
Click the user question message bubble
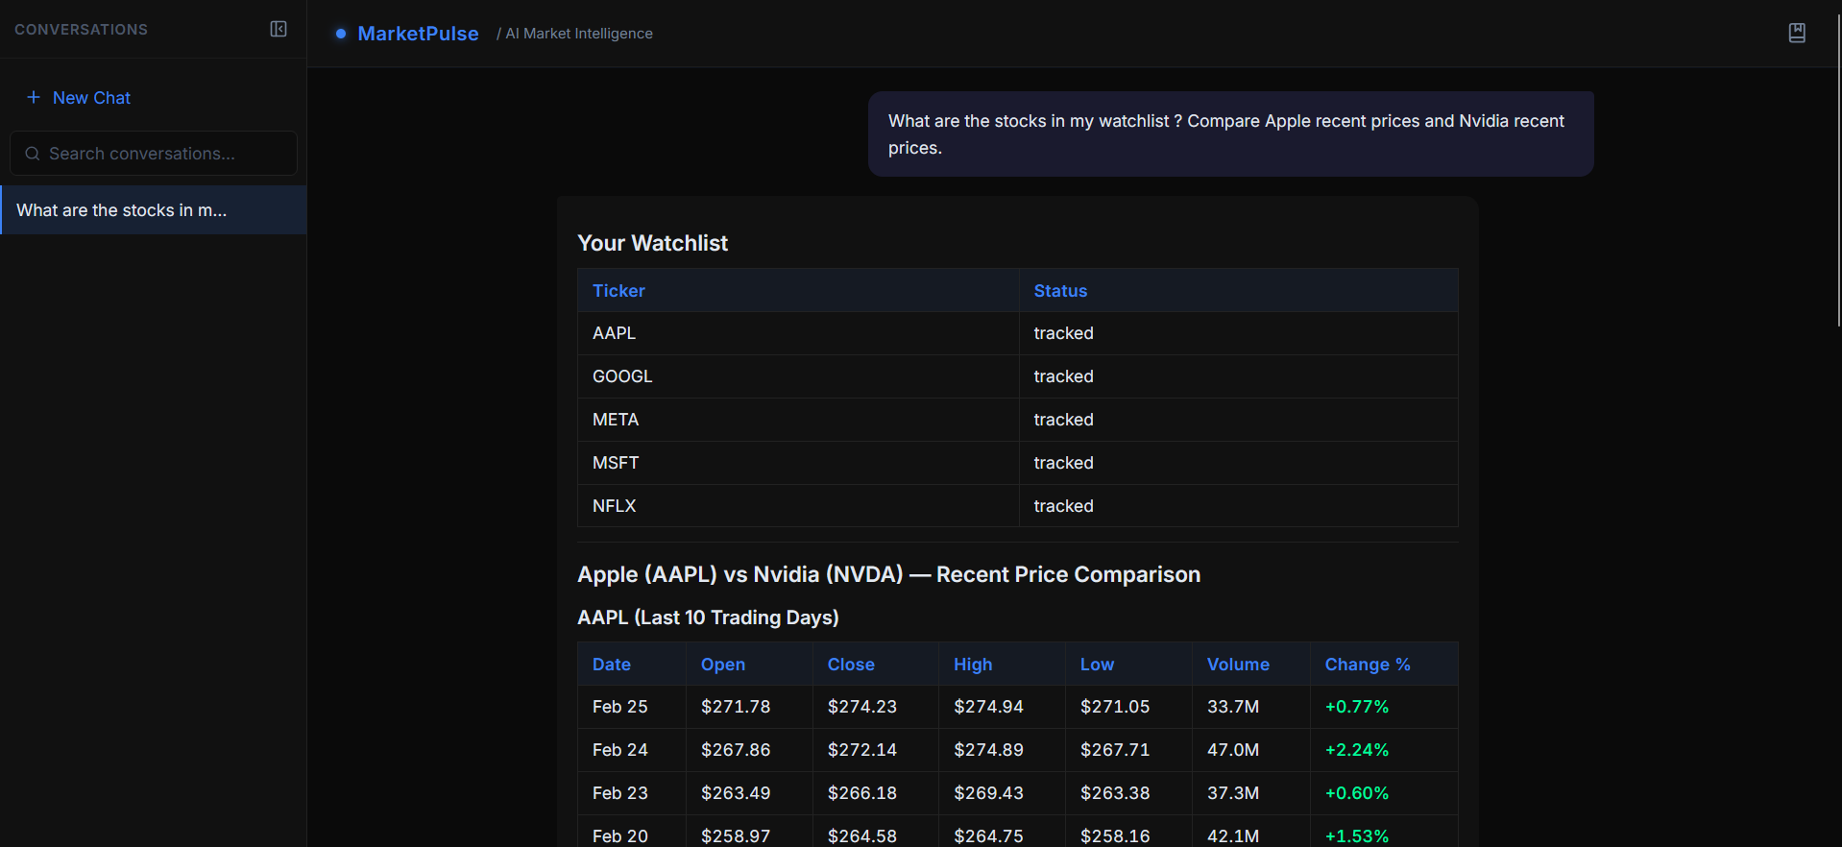click(1230, 134)
